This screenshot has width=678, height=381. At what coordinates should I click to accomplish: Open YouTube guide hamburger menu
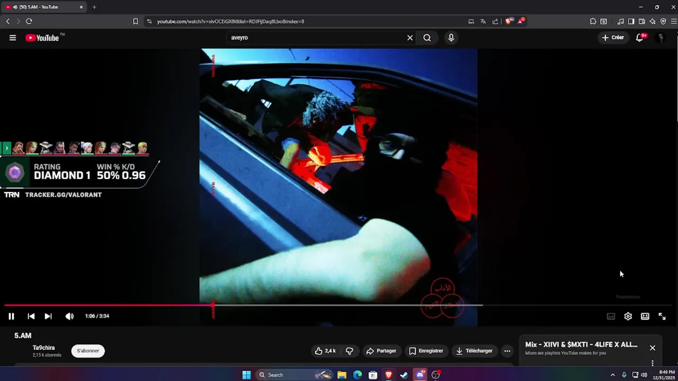point(13,38)
